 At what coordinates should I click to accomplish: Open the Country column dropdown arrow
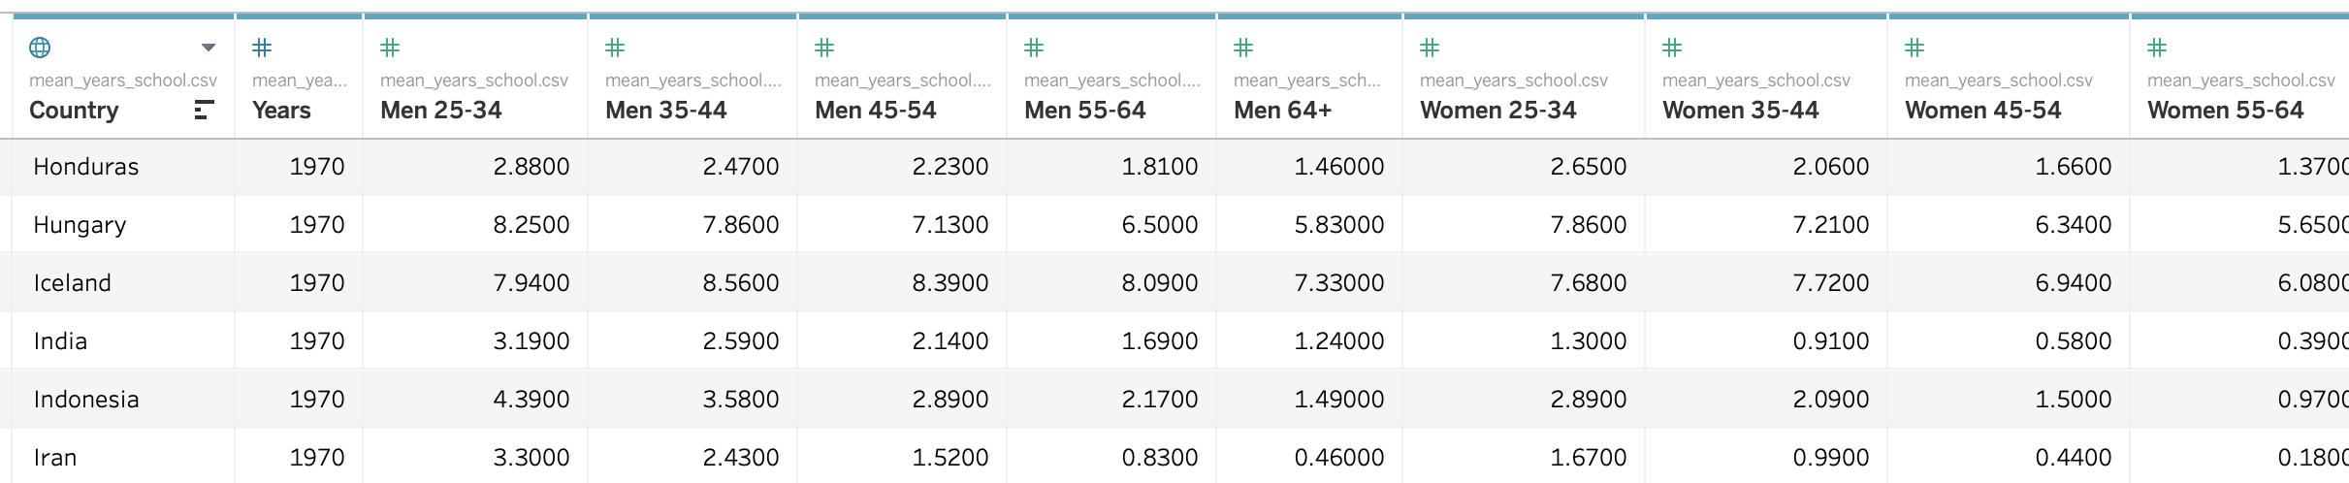[x=208, y=48]
